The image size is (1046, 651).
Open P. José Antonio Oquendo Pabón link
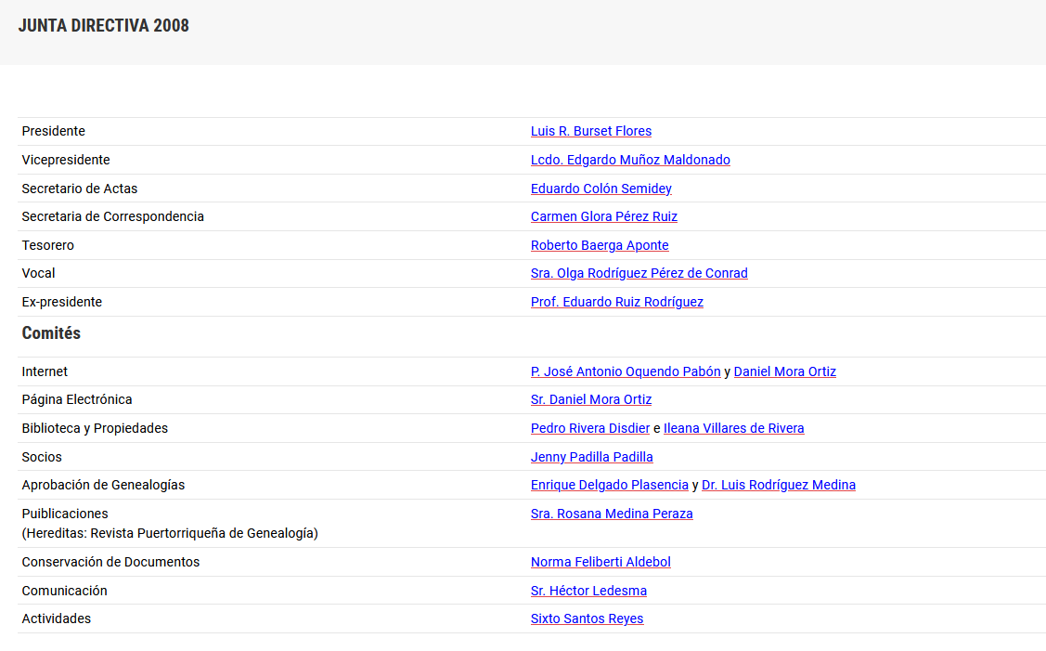coord(625,371)
